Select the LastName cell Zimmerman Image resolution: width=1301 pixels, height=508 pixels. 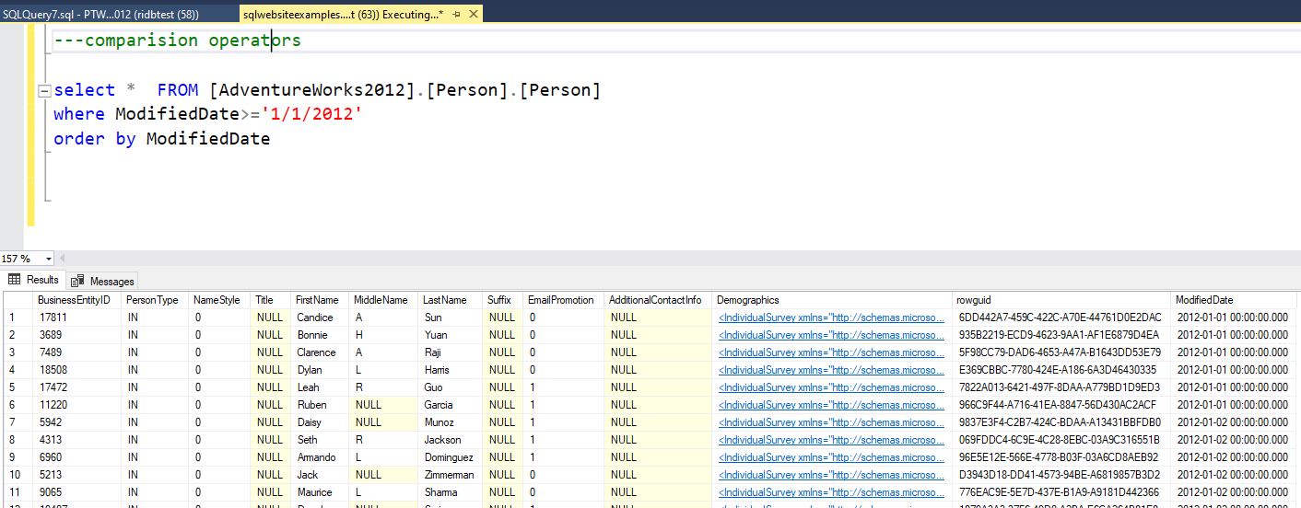pyautogui.click(x=451, y=475)
